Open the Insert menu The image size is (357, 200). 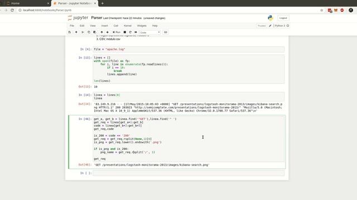pyautogui.click(x=104, y=26)
